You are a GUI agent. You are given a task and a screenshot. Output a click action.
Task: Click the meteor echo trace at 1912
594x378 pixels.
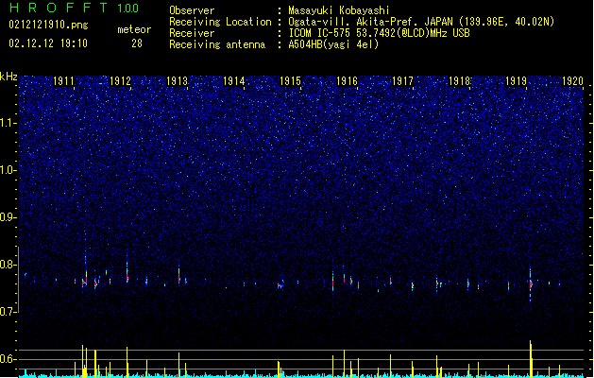127,271
